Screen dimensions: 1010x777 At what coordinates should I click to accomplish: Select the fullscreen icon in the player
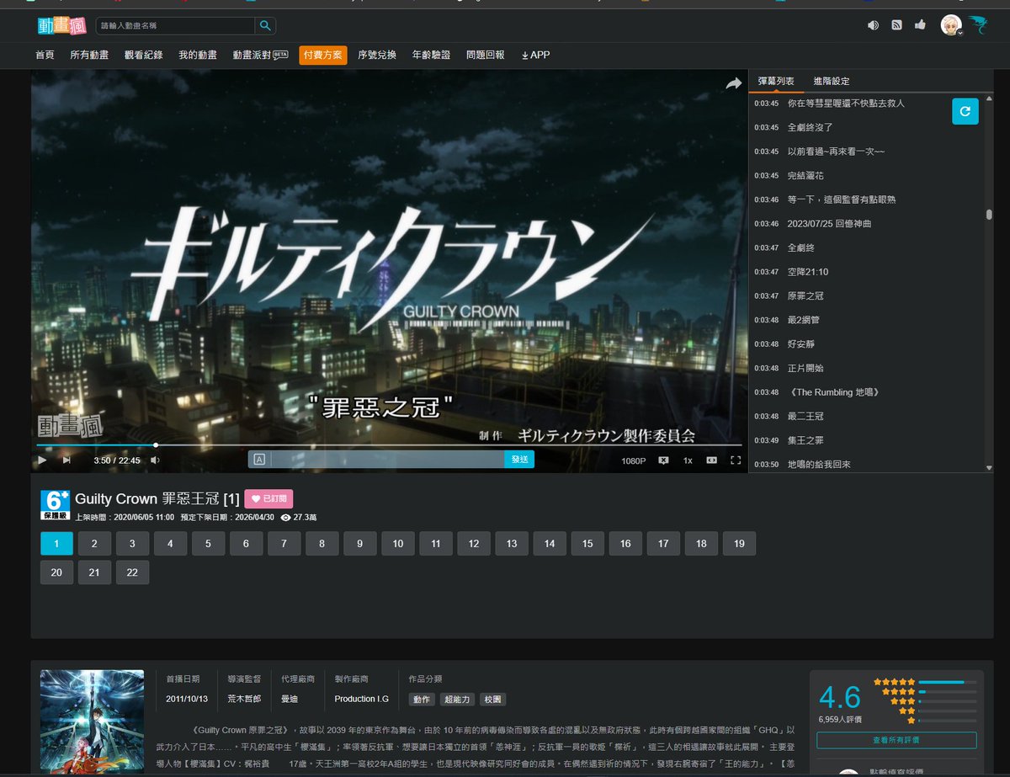tap(736, 460)
